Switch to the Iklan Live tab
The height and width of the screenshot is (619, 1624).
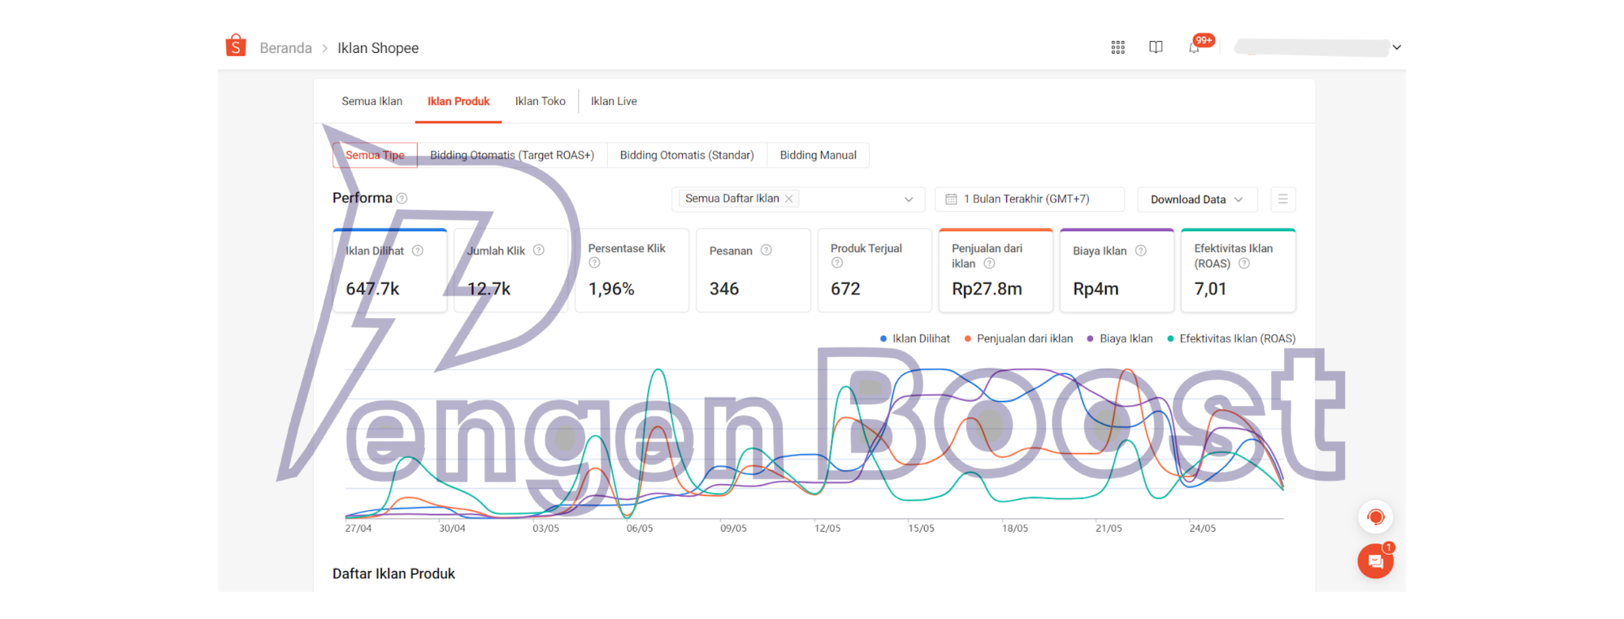point(613,101)
